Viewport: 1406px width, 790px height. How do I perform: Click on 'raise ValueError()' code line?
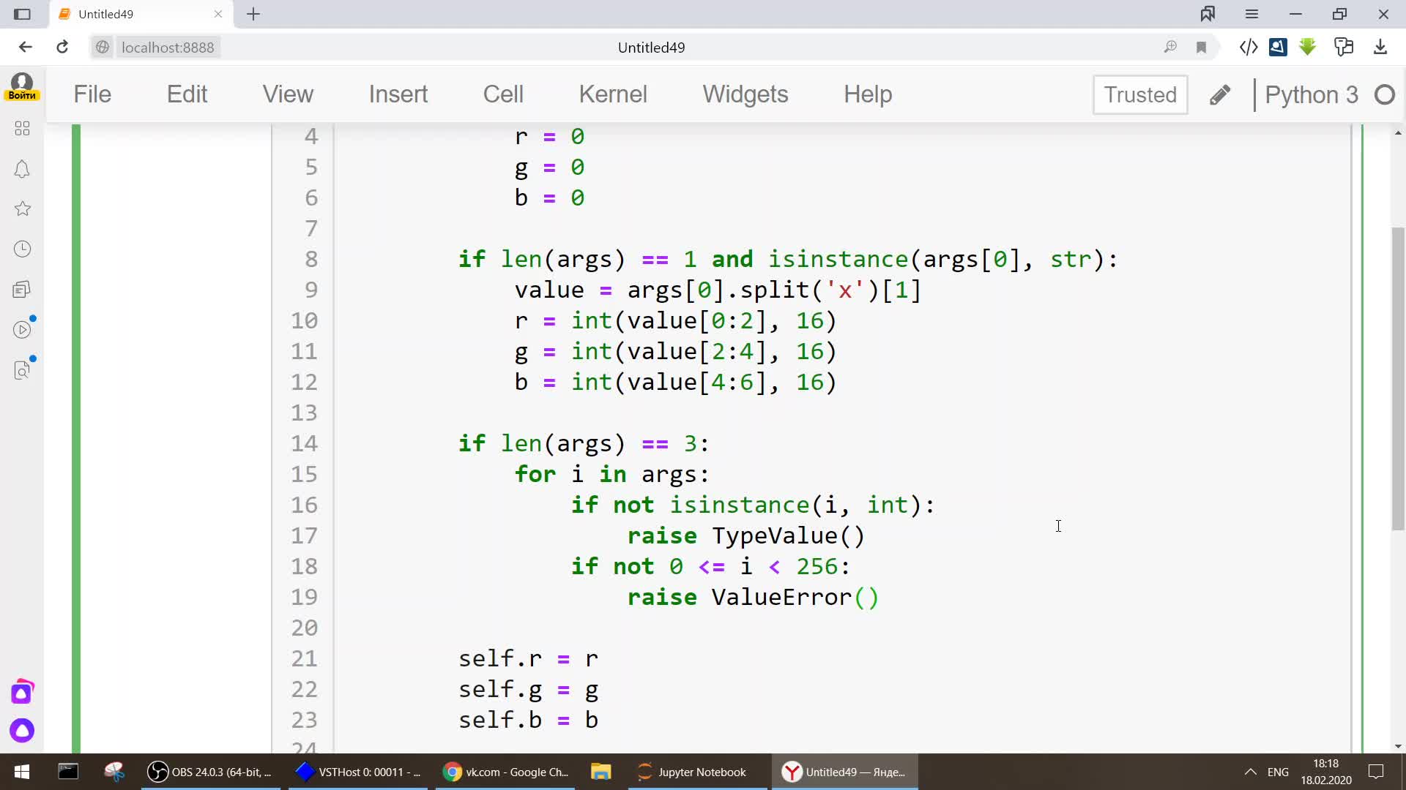click(753, 598)
